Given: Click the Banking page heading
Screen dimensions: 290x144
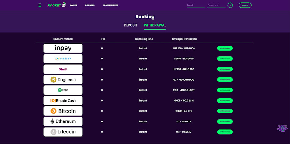Looking at the screenshot, I should 145,17.
